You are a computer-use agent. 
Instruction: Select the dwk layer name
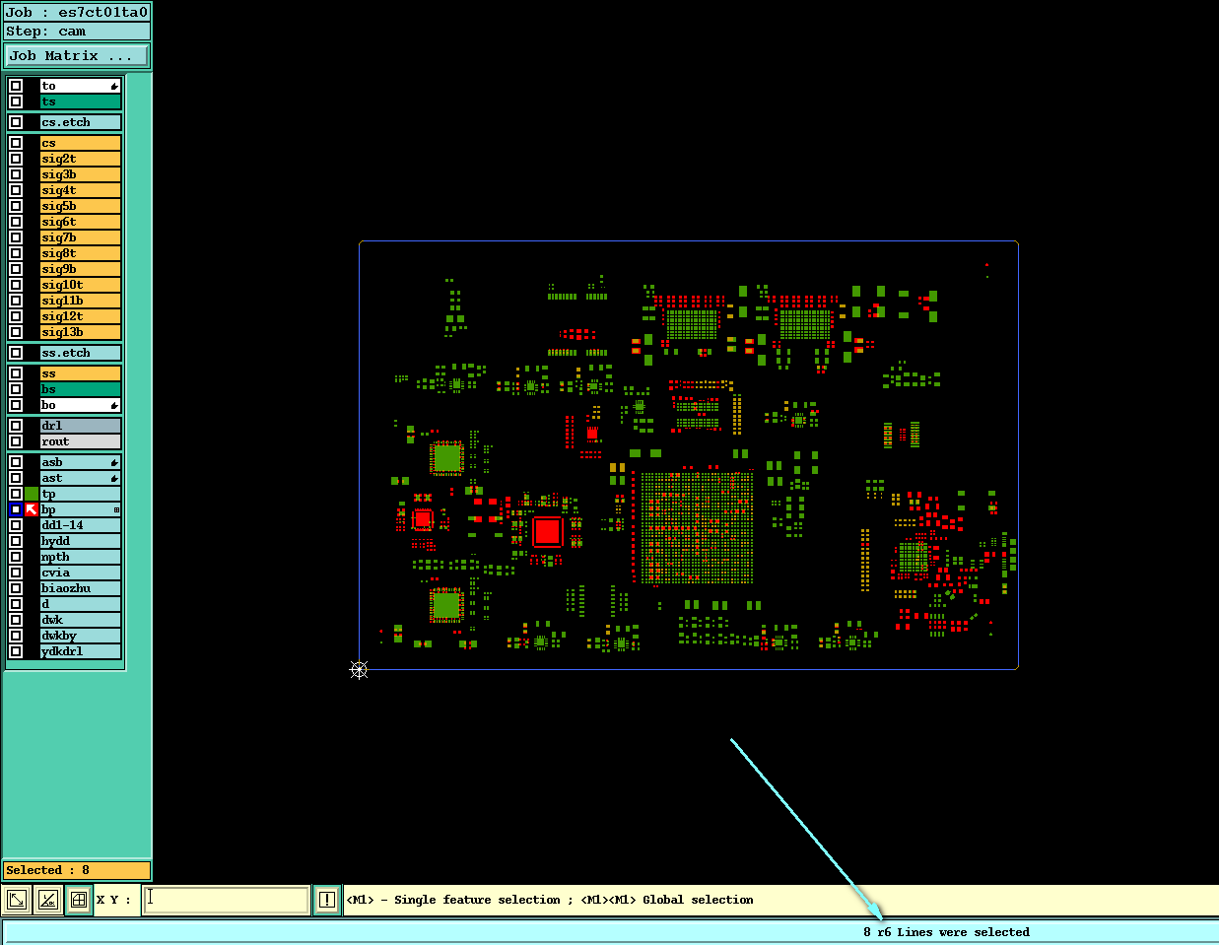81,620
